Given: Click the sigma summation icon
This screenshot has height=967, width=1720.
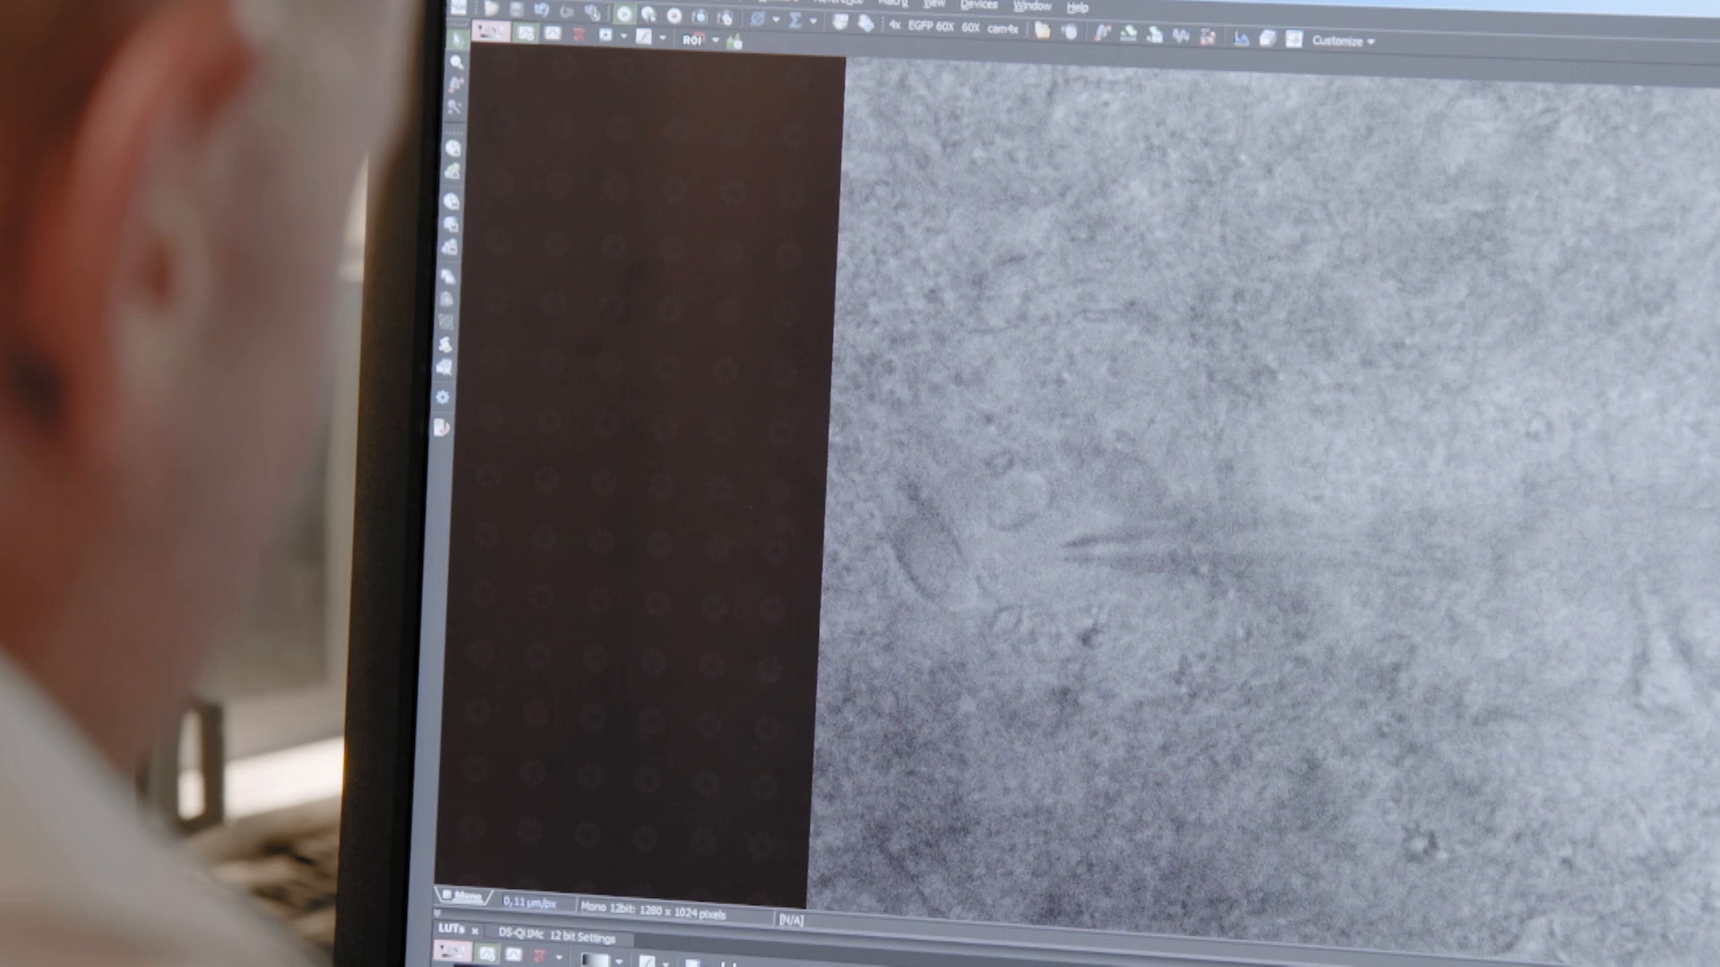Looking at the screenshot, I should pos(795,20).
